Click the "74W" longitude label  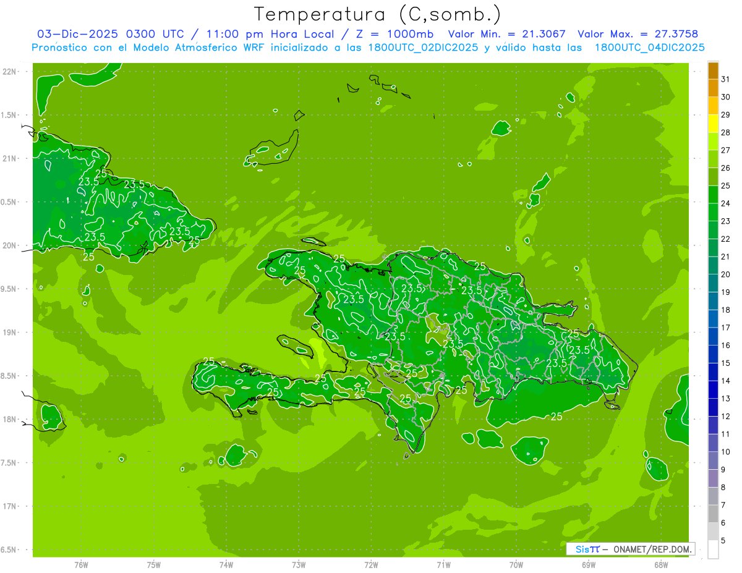[x=226, y=564]
